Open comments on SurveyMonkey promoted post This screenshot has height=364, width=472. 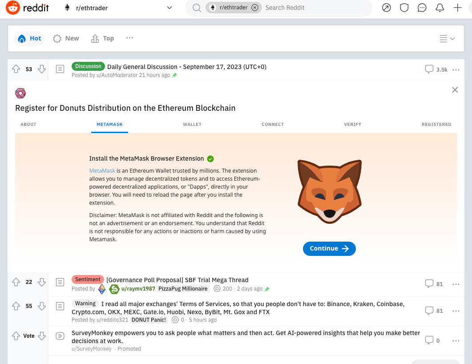coord(432,340)
